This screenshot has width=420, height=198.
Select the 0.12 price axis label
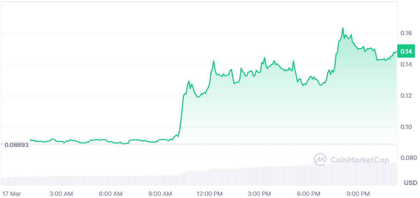click(x=407, y=96)
